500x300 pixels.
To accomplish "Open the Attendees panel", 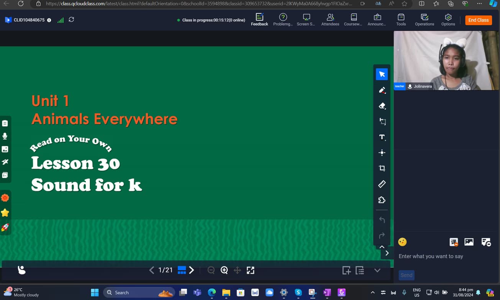I will point(330,20).
